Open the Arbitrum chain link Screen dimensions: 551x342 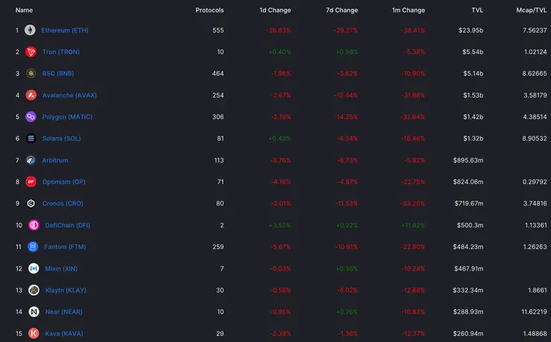(x=56, y=160)
